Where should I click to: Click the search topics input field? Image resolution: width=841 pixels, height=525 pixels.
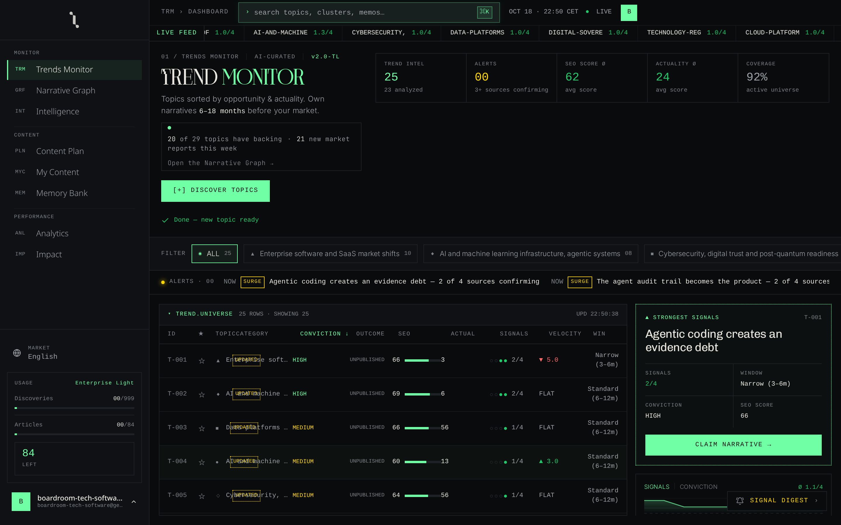pos(369,13)
